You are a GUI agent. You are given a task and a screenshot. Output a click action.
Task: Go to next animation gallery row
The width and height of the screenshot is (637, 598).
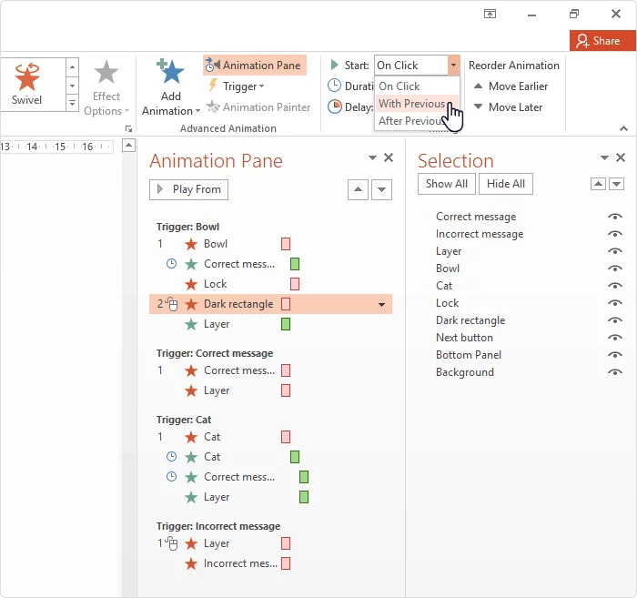point(72,86)
